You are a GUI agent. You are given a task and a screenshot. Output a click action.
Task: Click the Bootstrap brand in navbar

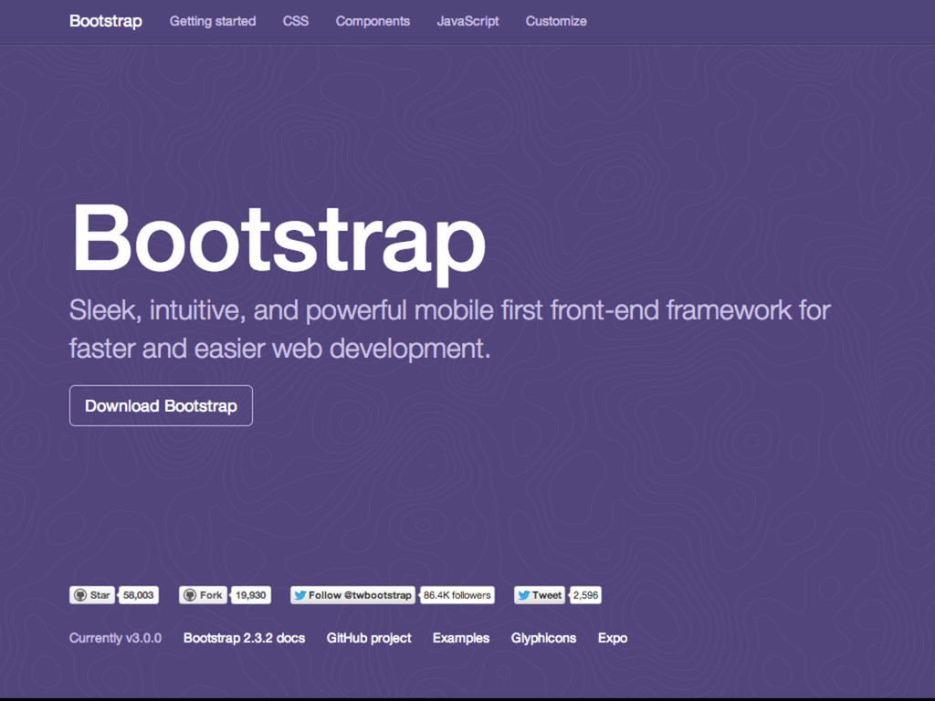pyautogui.click(x=106, y=21)
